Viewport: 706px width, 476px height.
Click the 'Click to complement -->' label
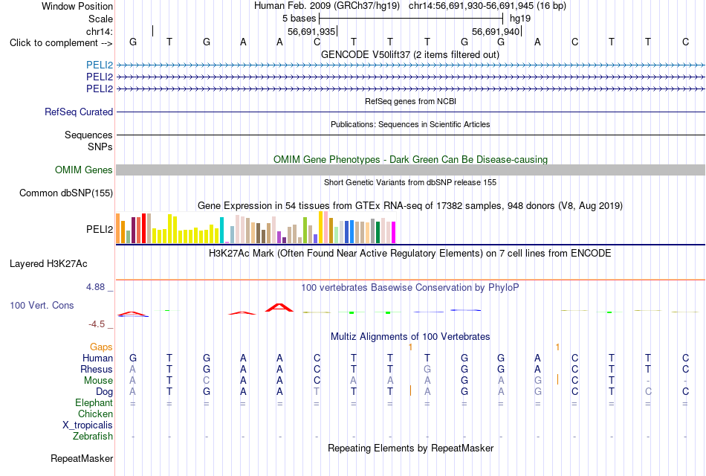[x=61, y=43]
